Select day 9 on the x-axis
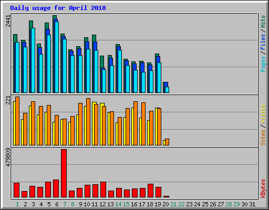The height and width of the screenshot is (210, 269). pyautogui.click(x=80, y=204)
